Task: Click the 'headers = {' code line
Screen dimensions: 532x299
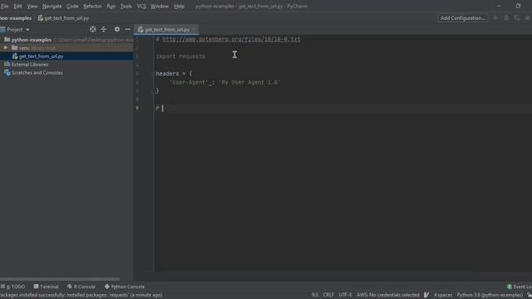Action: (174, 74)
